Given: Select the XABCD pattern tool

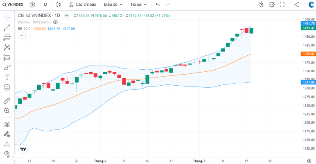Looking at the screenshot, I should 7,48.
